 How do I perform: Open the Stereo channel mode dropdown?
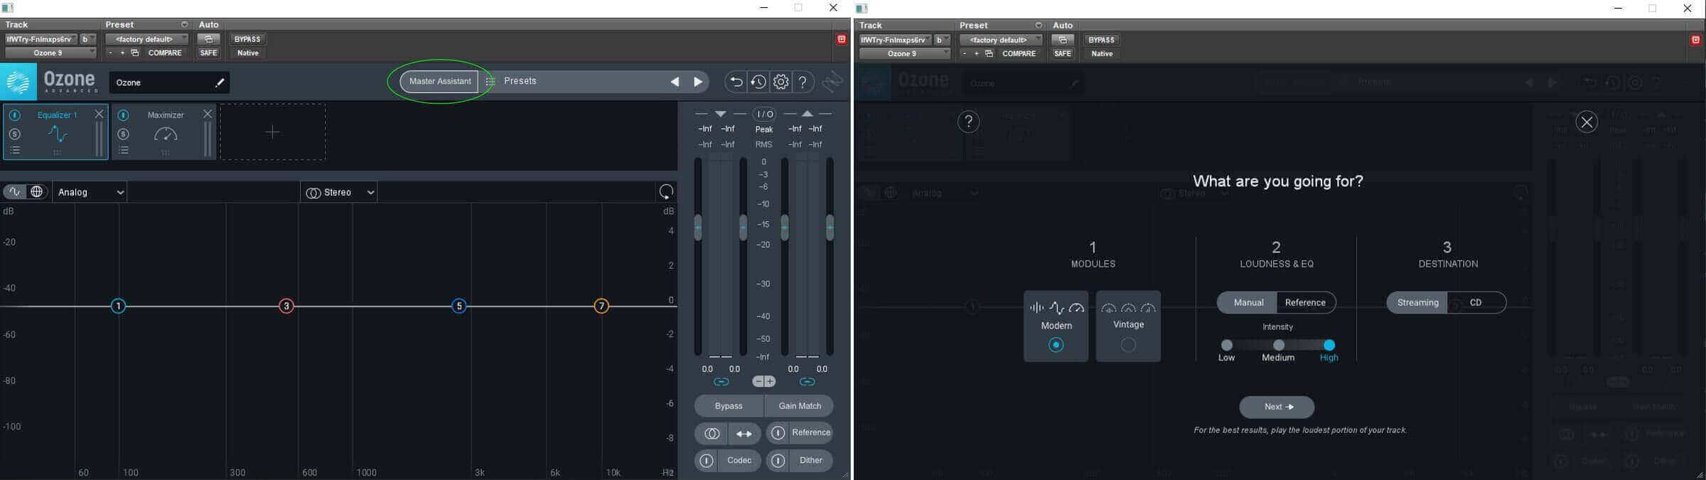[x=339, y=192]
